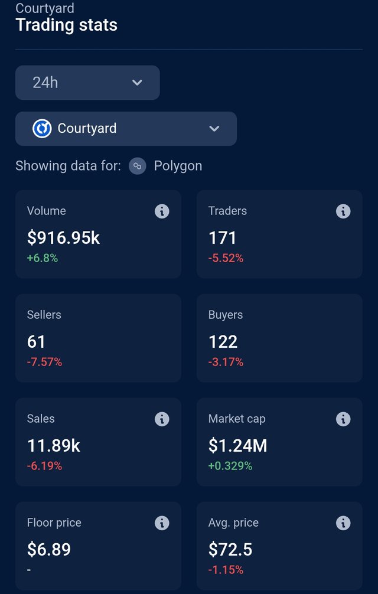The image size is (378, 594).
Task: Click the Courtyard logo icon in dropdown
Action: (x=42, y=128)
